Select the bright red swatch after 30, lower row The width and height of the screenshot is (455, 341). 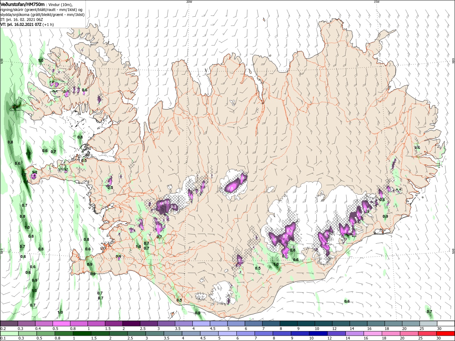(x=446, y=334)
